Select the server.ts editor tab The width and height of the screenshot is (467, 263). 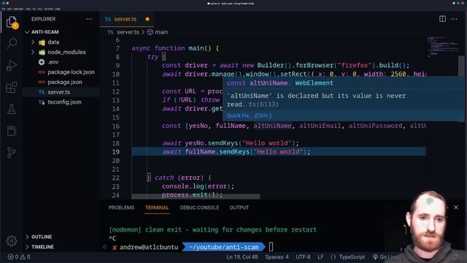pos(126,19)
